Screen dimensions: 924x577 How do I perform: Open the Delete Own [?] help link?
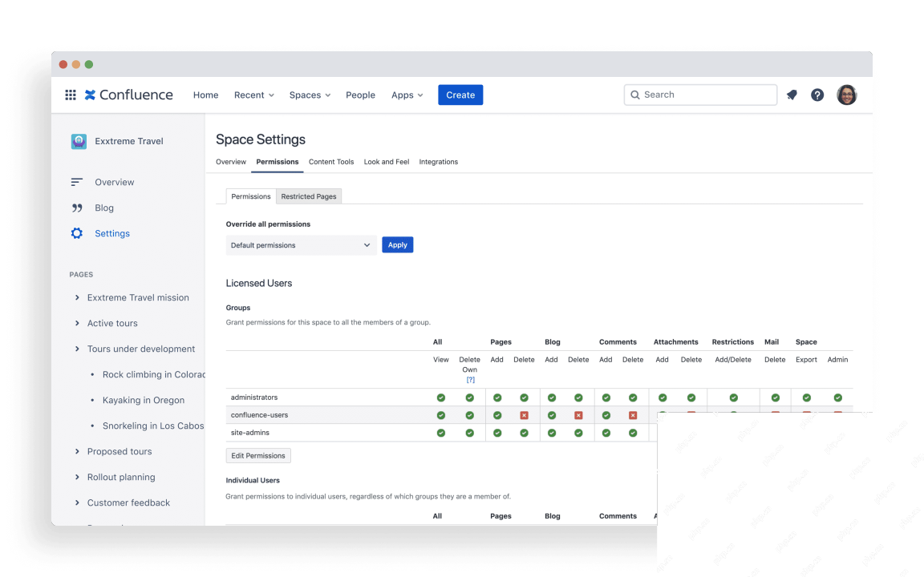[470, 380]
